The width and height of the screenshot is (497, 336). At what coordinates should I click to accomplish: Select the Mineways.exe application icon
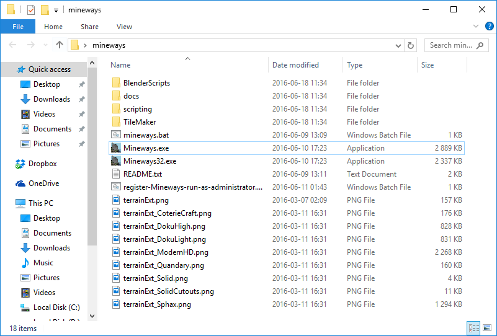[116, 148]
